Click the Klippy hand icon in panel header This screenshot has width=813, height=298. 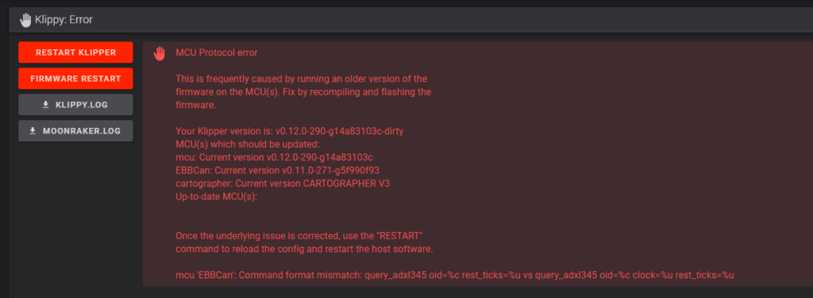(x=25, y=20)
